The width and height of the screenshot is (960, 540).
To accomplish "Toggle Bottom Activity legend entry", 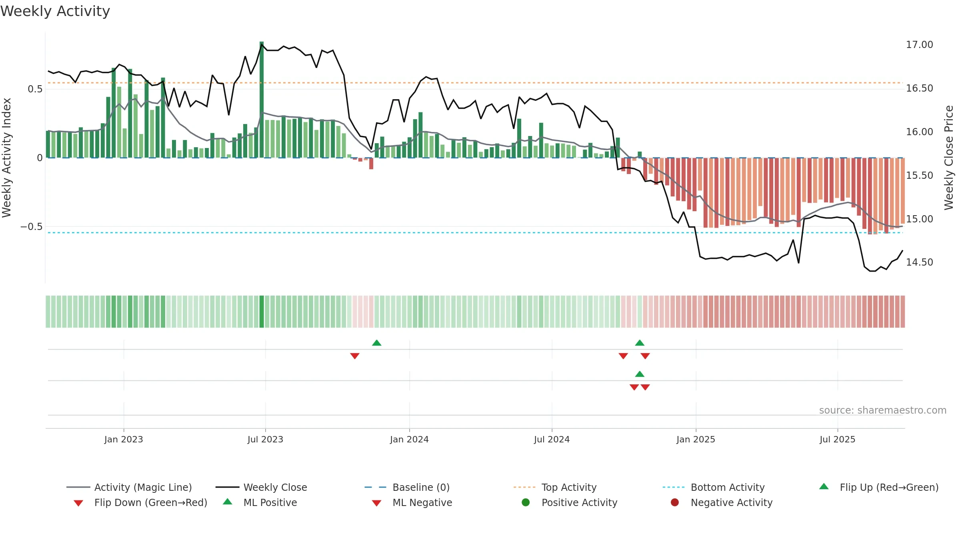I will coord(714,487).
